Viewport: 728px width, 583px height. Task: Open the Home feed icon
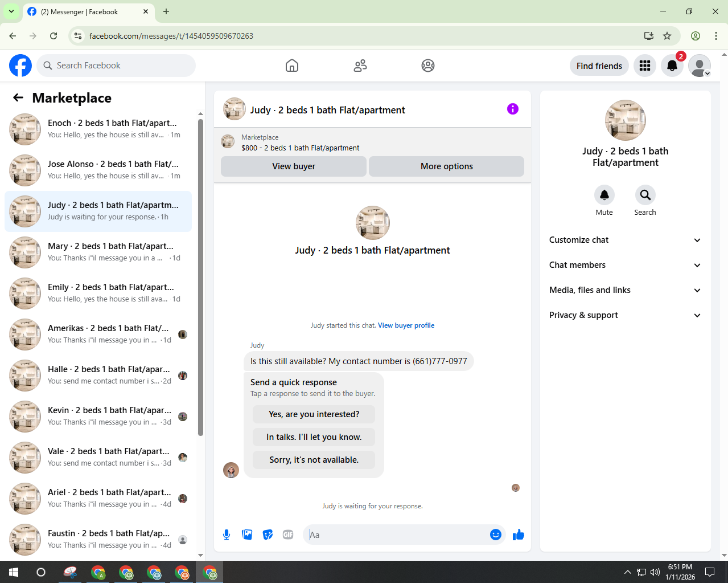pos(292,66)
